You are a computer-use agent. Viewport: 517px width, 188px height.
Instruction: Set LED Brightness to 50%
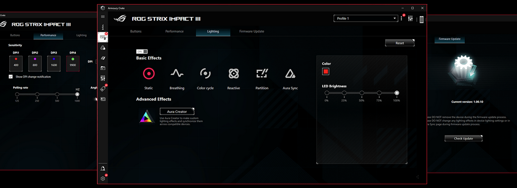click(362, 93)
